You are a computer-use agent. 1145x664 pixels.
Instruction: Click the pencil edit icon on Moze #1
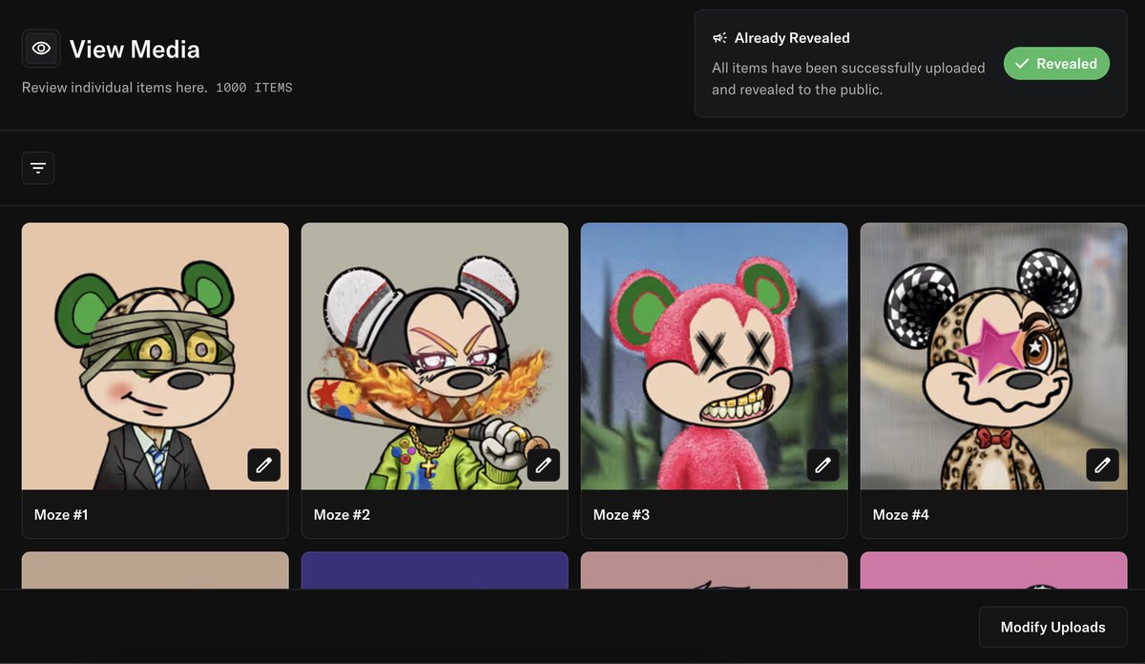[x=264, y=465]
